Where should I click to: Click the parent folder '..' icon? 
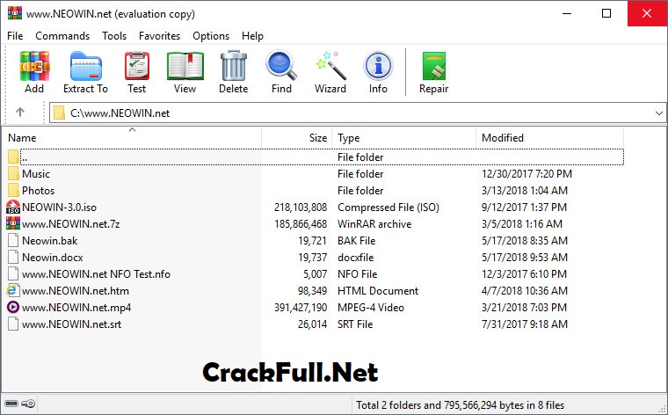pyautogui.click(x=13, y=157)
